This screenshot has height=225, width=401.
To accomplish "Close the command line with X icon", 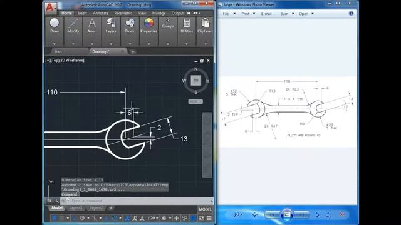I will coord(49,201).
